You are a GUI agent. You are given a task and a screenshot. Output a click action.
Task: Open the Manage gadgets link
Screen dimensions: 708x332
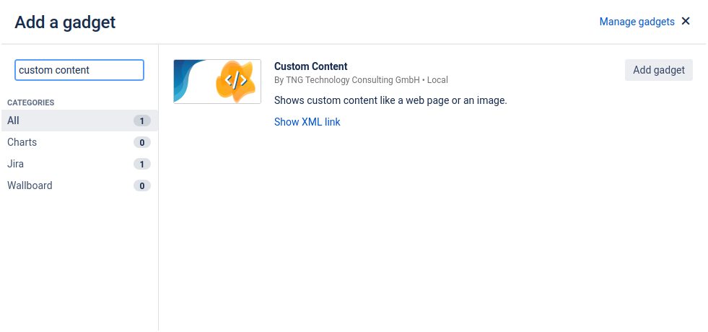637,22
